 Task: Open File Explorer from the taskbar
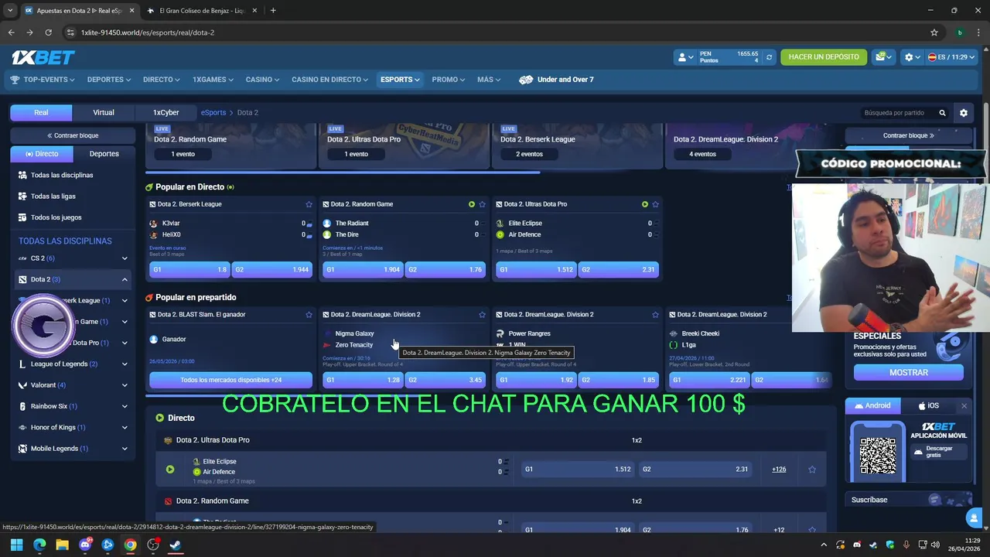62,545
